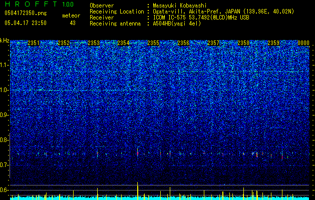The width and height of the screenshot is (315, 200).
Task: Select the ICOM IC-575 receiver text
Action: (x=201, y=17)
